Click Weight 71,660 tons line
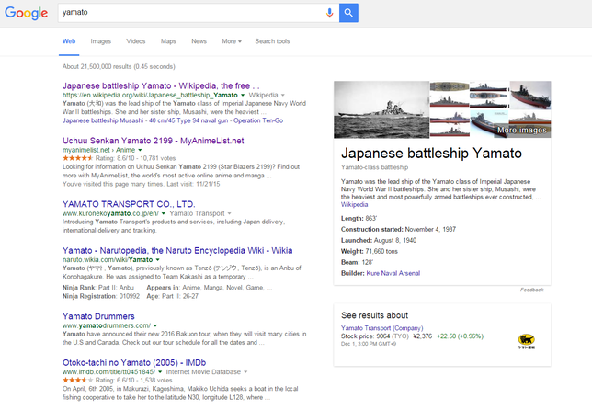The height and width of the screenshot is (410, 592). tap(370, 251)
